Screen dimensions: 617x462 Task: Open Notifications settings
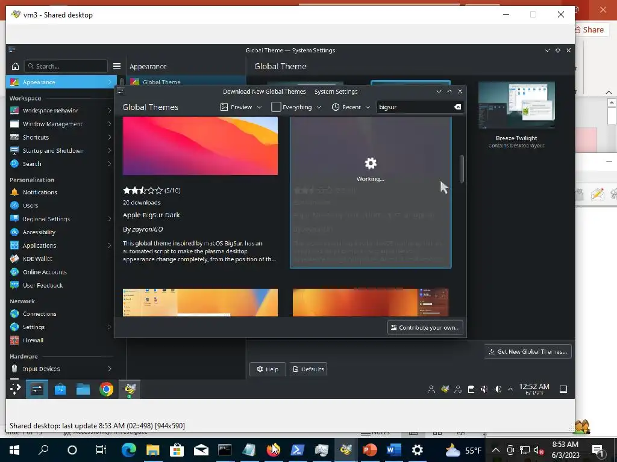point(61,192)
